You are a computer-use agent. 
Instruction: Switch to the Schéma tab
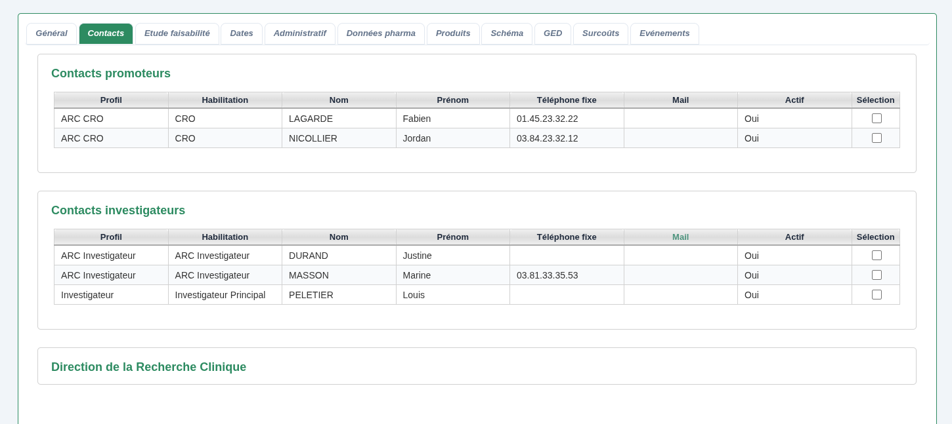507,33
